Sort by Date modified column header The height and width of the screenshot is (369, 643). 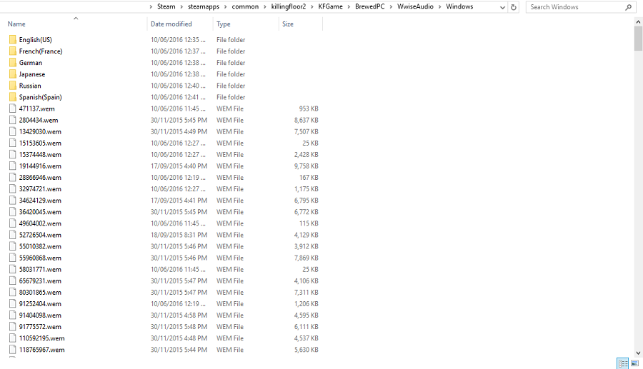[171, 24]
